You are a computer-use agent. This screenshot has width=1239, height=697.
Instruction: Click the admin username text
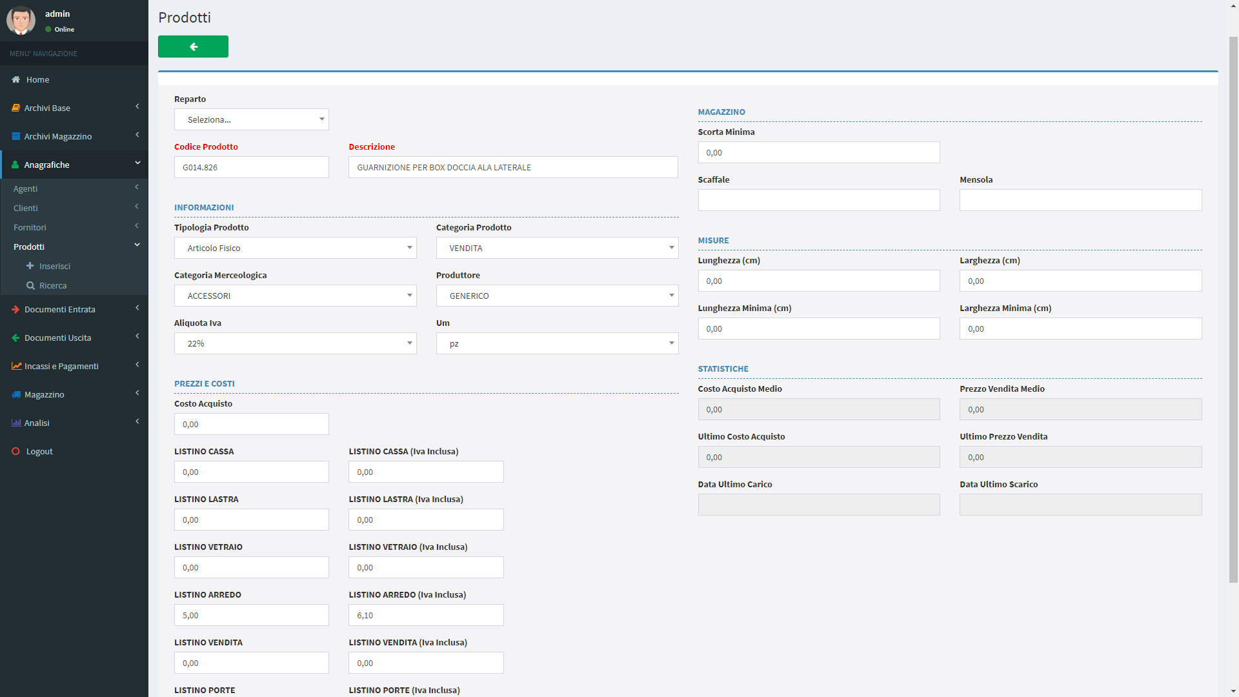[57, 14]
